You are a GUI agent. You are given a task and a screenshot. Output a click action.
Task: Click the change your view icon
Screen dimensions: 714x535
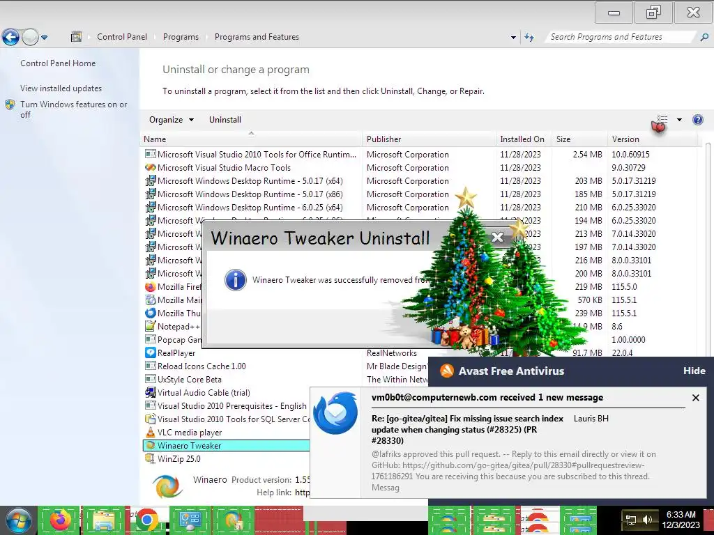point(662,120)
